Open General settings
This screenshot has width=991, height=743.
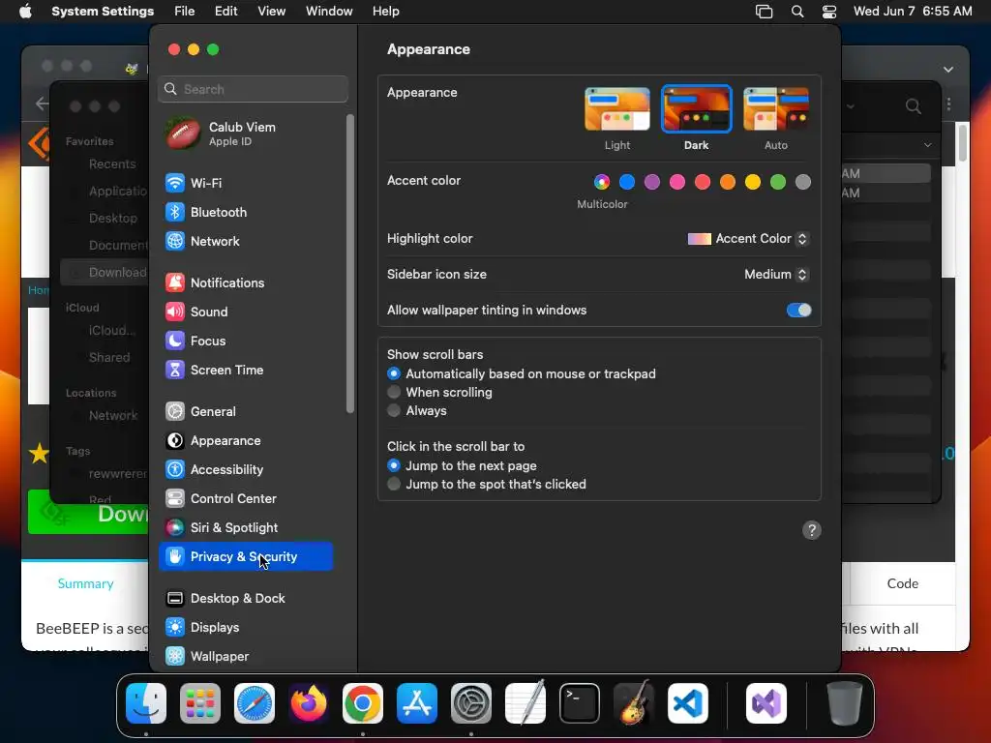pyautogui.click(x=245, y=412)
